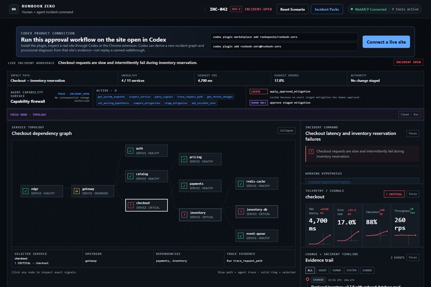Click the red timeline marker for CHG-271

[x=307, y=280]
